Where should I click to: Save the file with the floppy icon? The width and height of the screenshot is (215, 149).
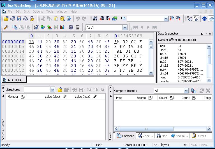point(19,18)
